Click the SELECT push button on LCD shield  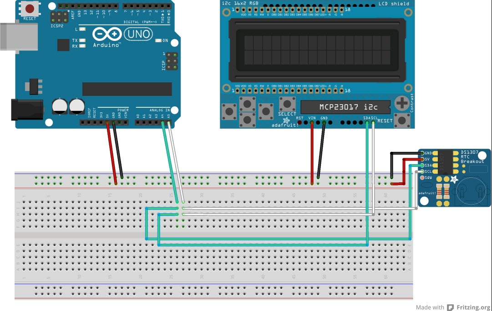(287, 104)
